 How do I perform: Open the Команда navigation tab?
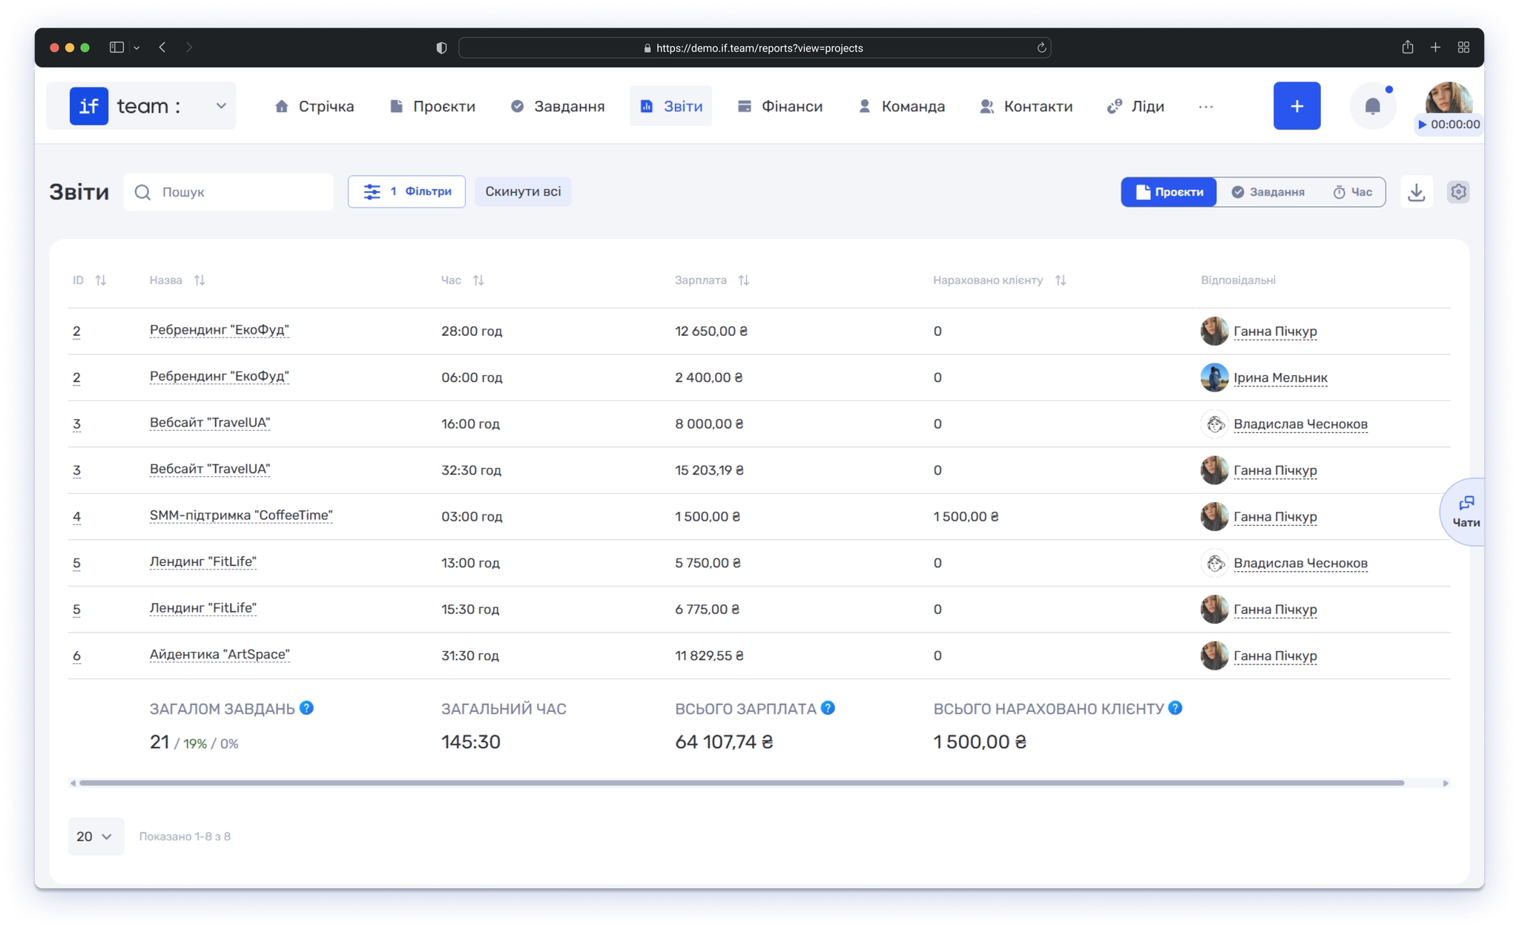901,107
